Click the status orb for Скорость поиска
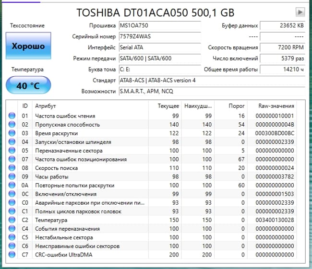This screenshot has height=269, width=312. (12, 168)
